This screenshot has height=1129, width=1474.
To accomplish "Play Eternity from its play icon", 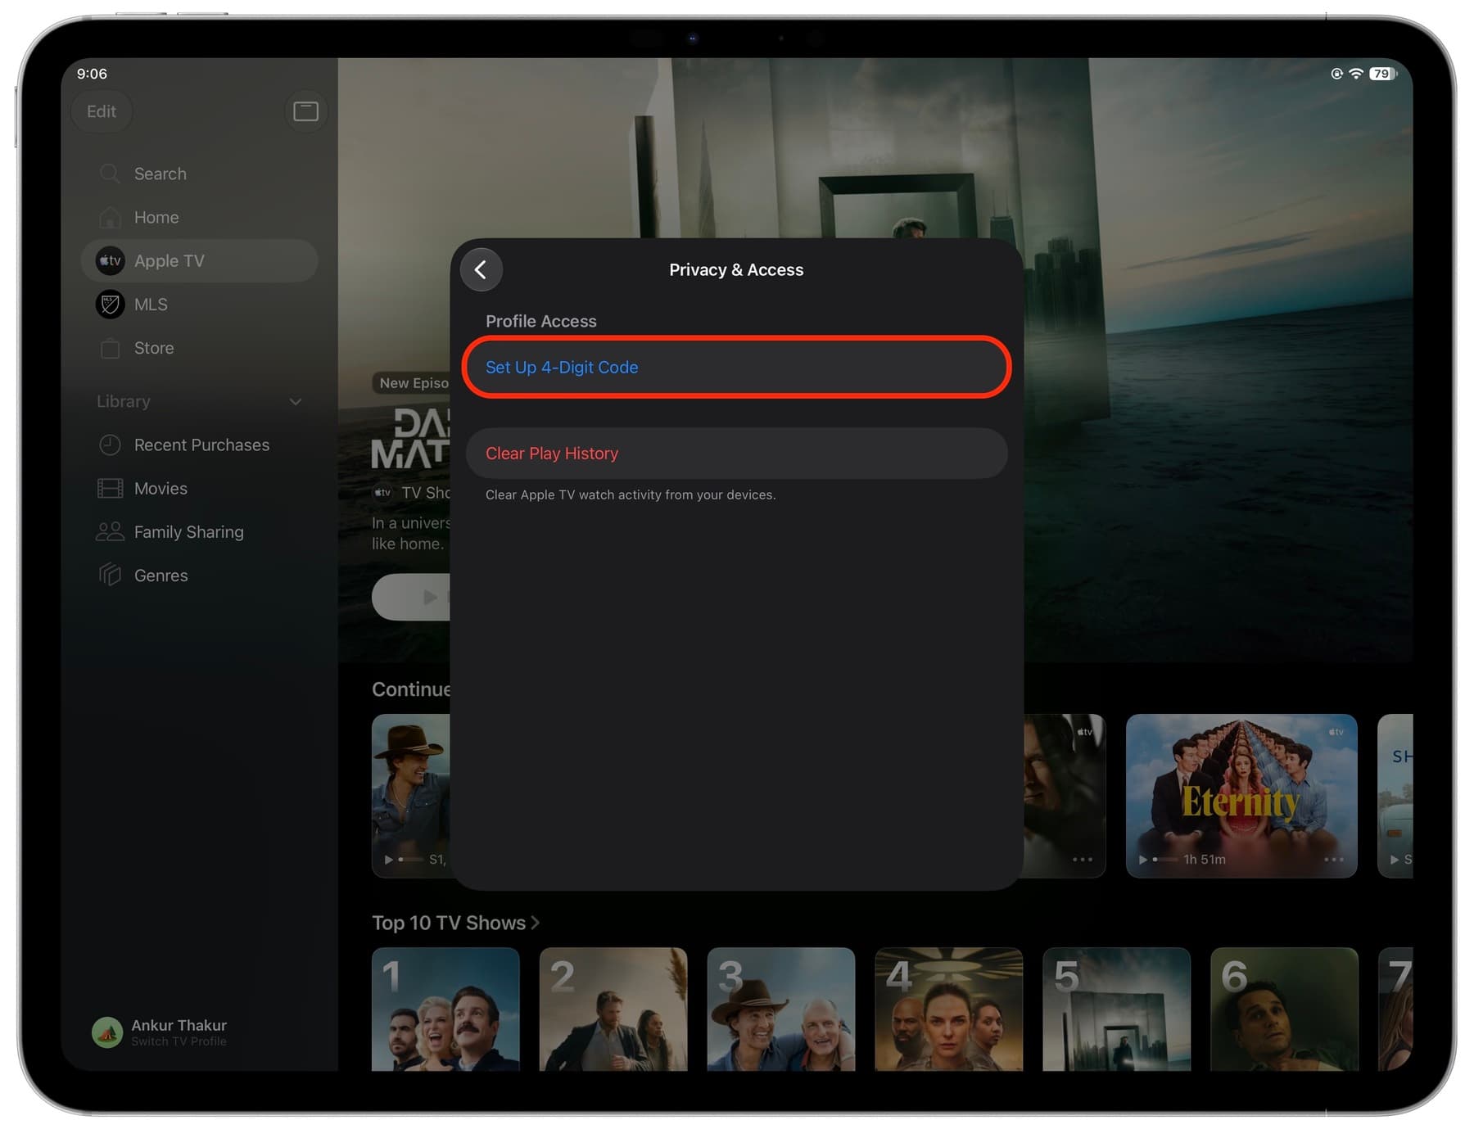I will tap(1143, 860).
